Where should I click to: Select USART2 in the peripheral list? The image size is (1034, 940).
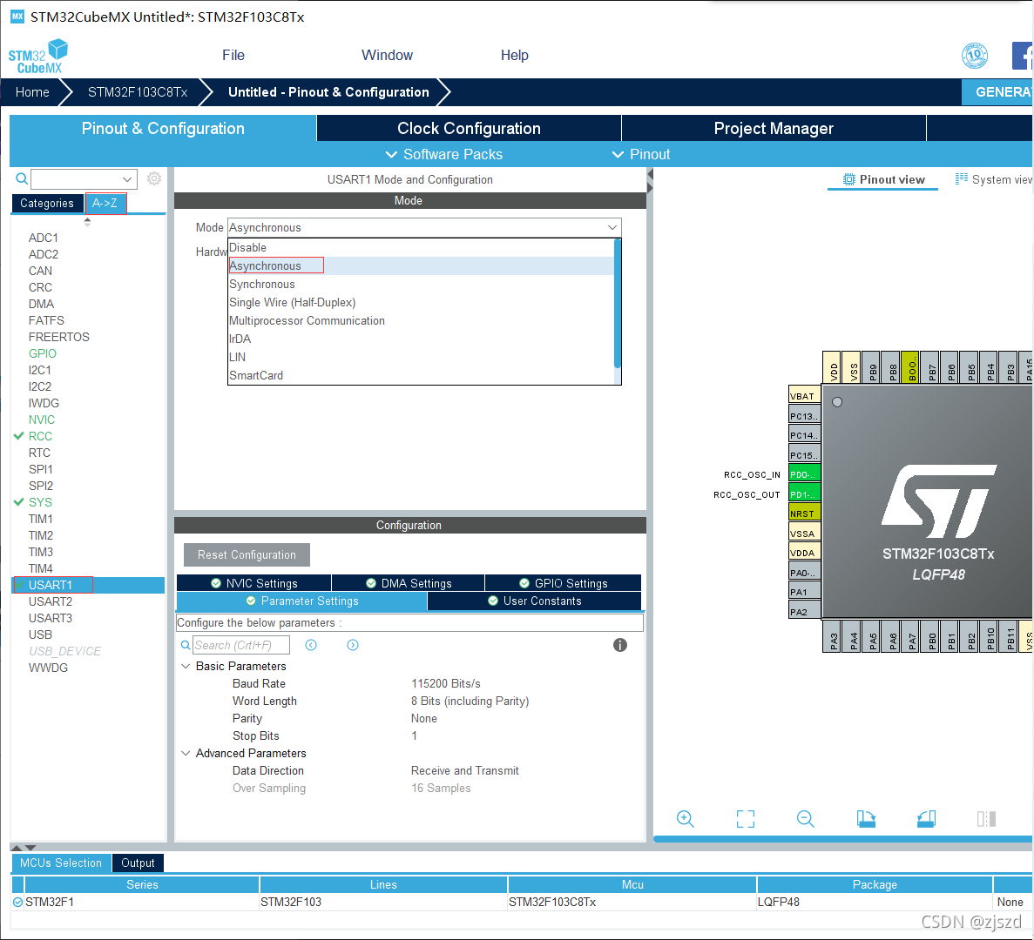51,601
